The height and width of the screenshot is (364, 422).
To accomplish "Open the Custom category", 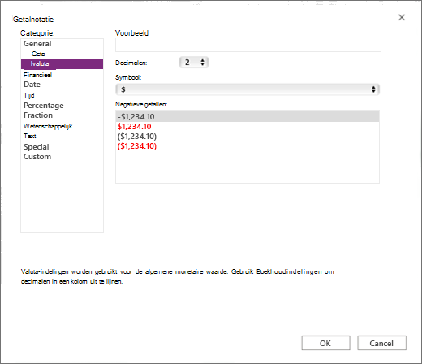I will tap(37, 157).
